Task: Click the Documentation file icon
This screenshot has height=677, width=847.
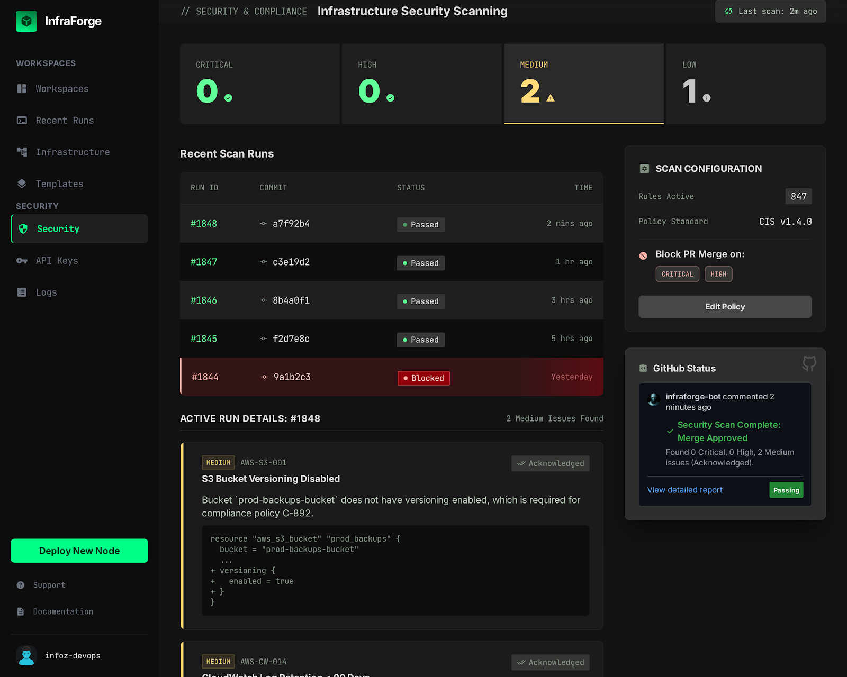Action: 21,611
